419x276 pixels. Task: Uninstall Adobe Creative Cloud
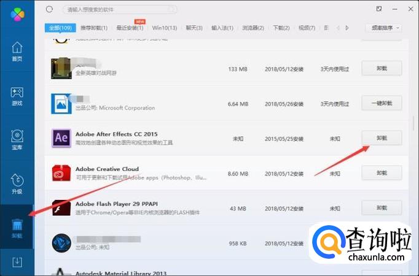tap(382, 173)
